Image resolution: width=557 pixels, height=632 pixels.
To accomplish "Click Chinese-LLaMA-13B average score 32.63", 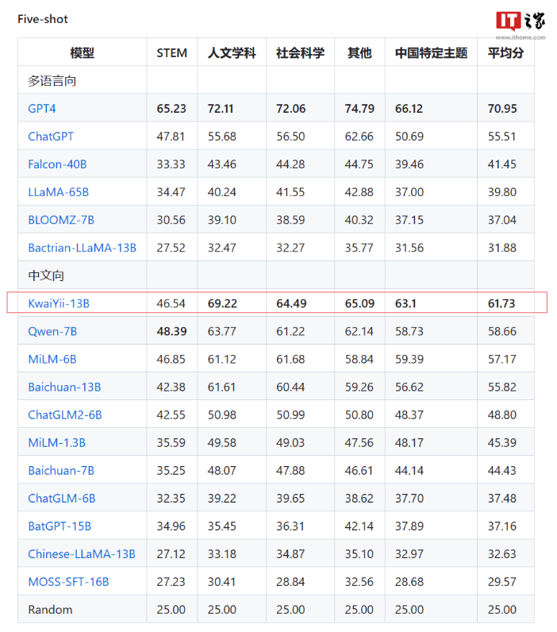I will (x=502, y=554).
